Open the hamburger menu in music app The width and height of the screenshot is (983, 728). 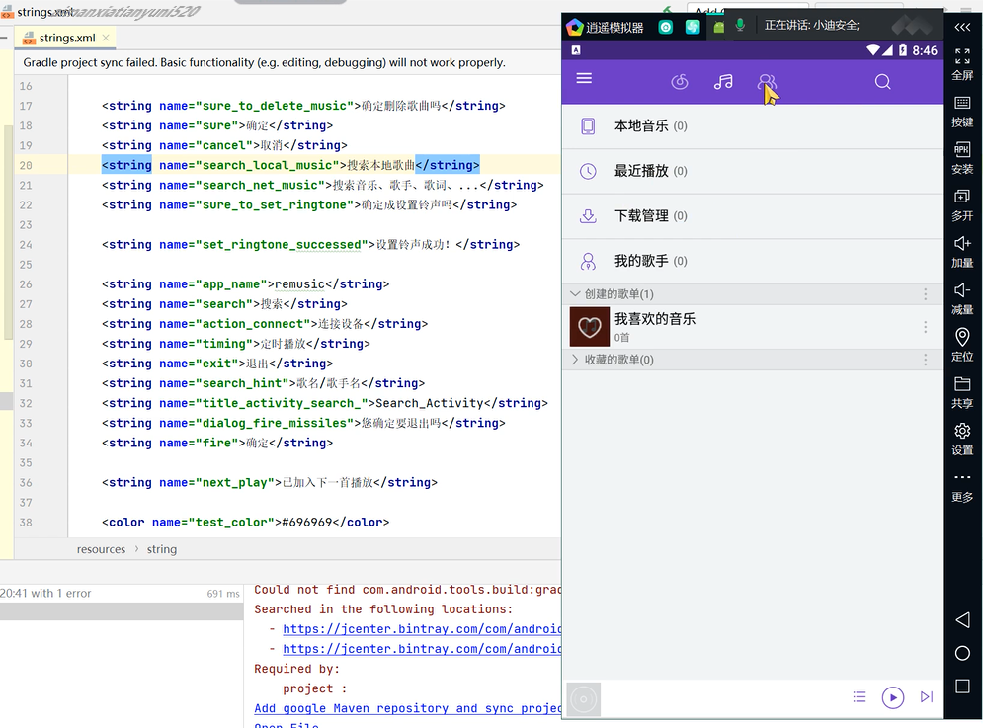tap(584, 78)
